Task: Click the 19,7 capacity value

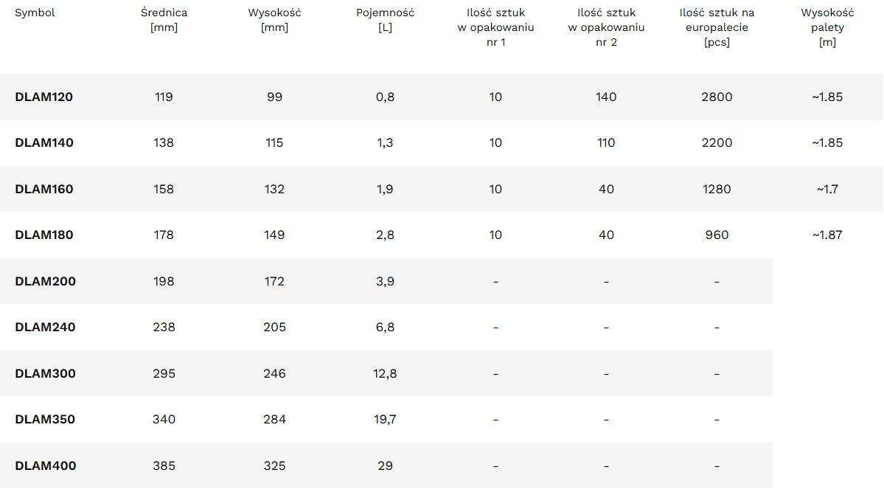Action: [x=385, y=419]
